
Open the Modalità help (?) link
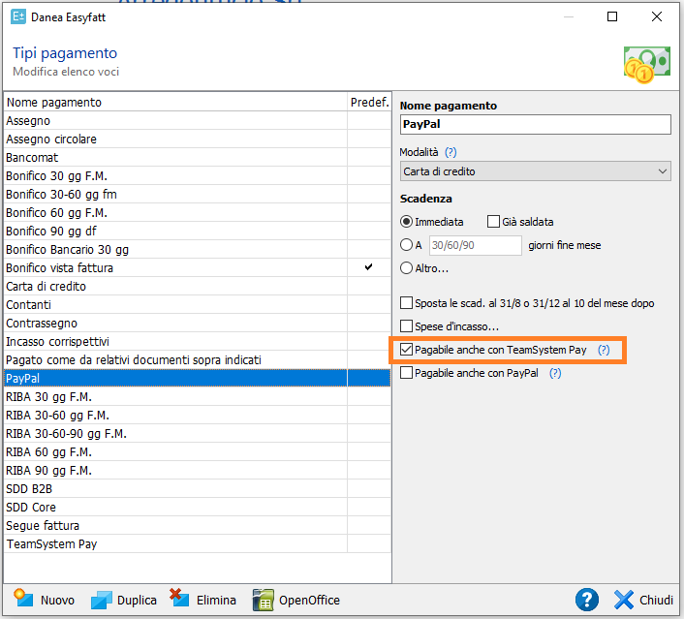click(451, 152)
